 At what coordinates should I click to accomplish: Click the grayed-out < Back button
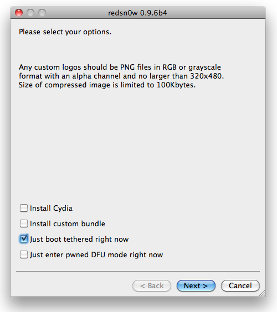pyautogui.click(x=152, y=286)
